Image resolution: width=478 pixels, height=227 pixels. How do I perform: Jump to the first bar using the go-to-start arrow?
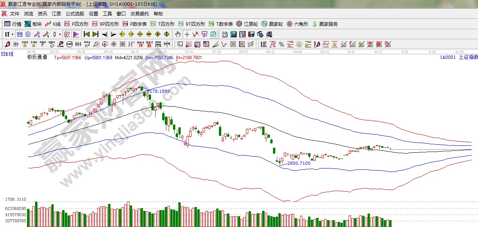pyautogui.click(x=86, y=34)
